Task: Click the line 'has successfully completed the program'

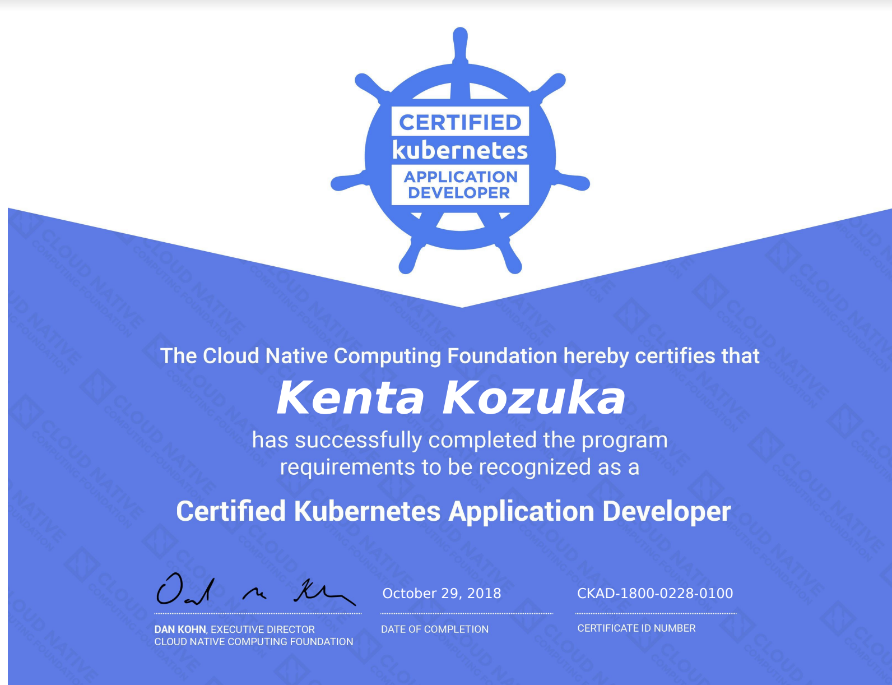Action: (x=460, y=441)
